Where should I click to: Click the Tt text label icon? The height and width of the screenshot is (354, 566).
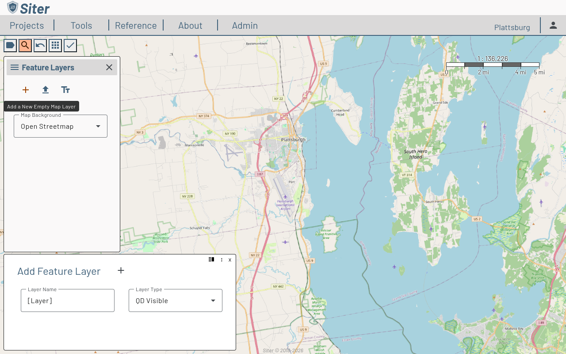coord(65,90)
